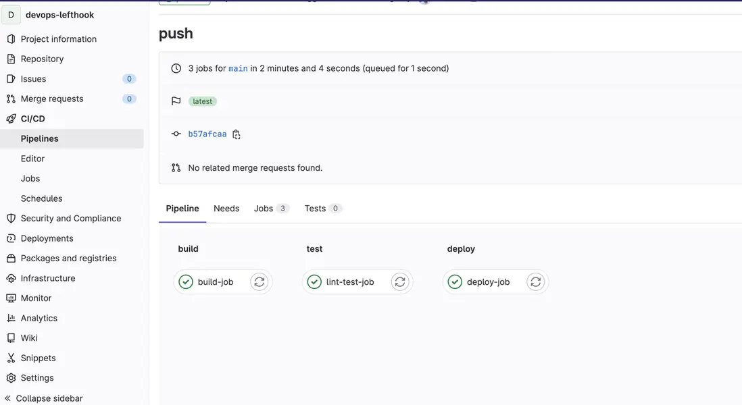Click the CI/CD rocket icon
This screenshot has height=405, width=742.
coord(11,119)
